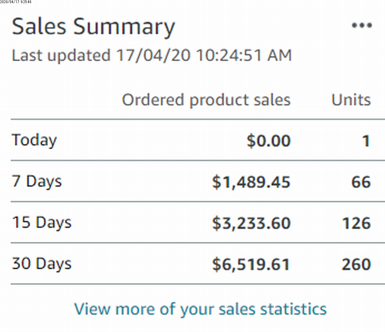This screenshot has height=332, width=385.
Task: Click the Ordered product sales column header
Action: [x=206, y=100]
